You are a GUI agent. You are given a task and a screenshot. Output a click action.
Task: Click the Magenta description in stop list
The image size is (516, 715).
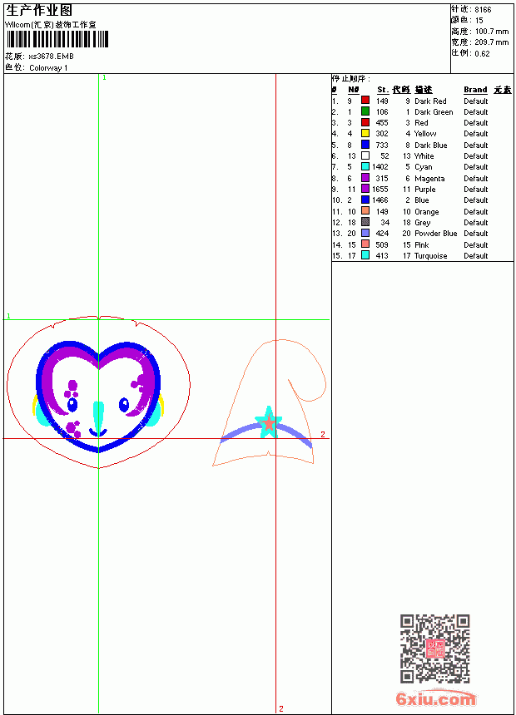(x=429, y=178)
